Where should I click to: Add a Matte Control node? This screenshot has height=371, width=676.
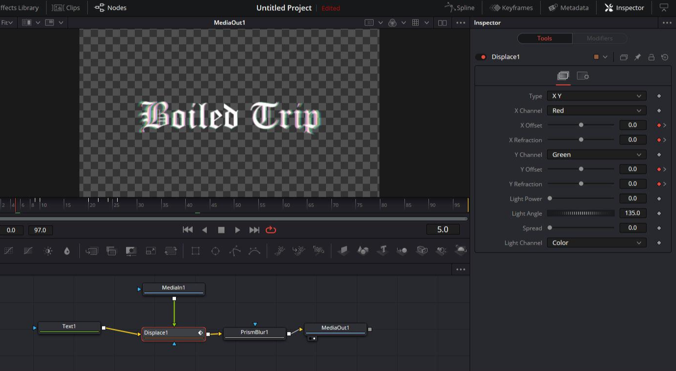[131, 251]
